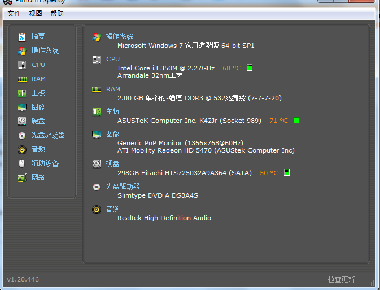Click the green hard disk temperature indicator icon
This screenshot has width=380, height=290.
(x=287, y=172)
